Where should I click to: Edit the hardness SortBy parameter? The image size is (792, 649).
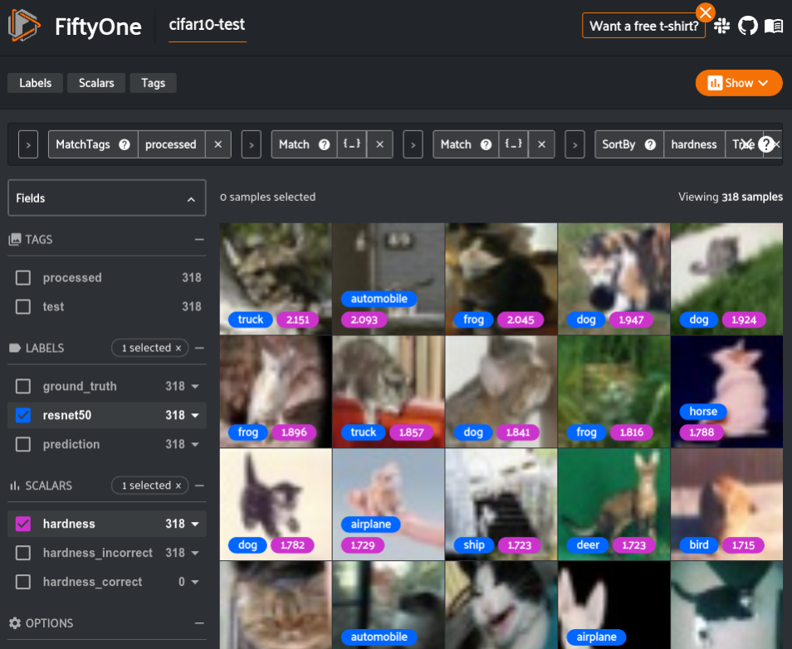tap(693, 144)
